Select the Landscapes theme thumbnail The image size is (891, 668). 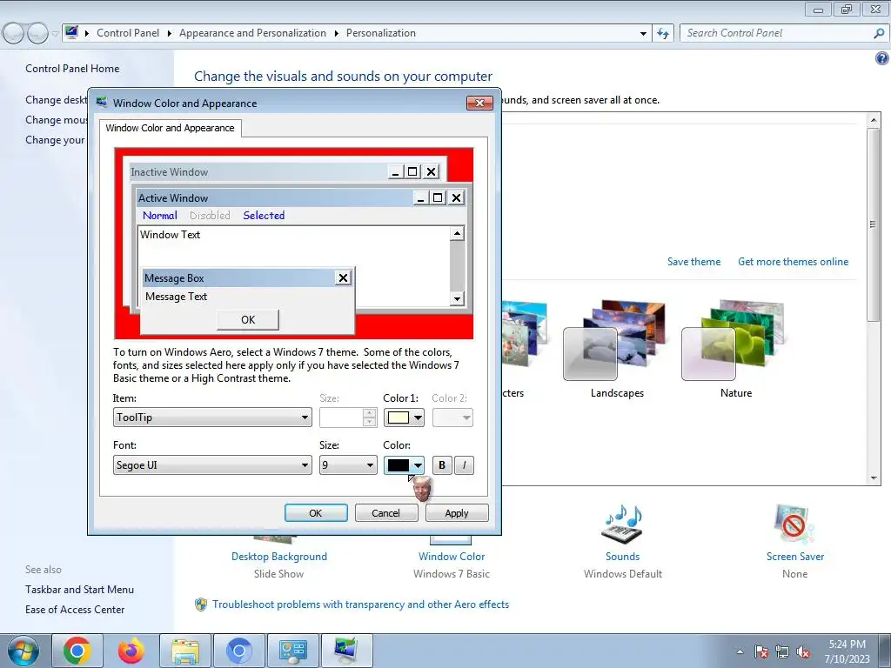(x=615, y=341)
